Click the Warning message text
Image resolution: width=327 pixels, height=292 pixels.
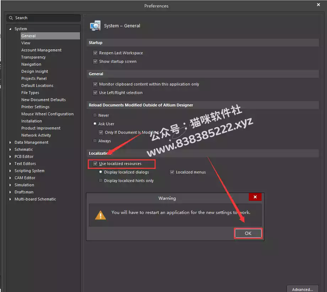[x=181, y=212]
